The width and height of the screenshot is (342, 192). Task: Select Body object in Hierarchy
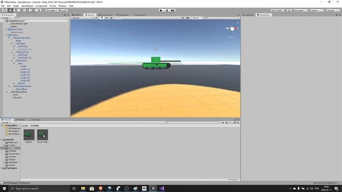coord(19,41)
